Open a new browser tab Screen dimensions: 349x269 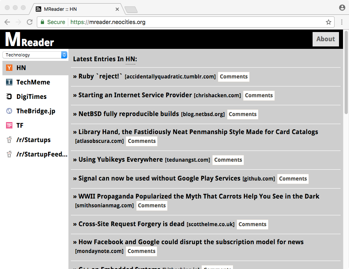[x=131, y=10]
